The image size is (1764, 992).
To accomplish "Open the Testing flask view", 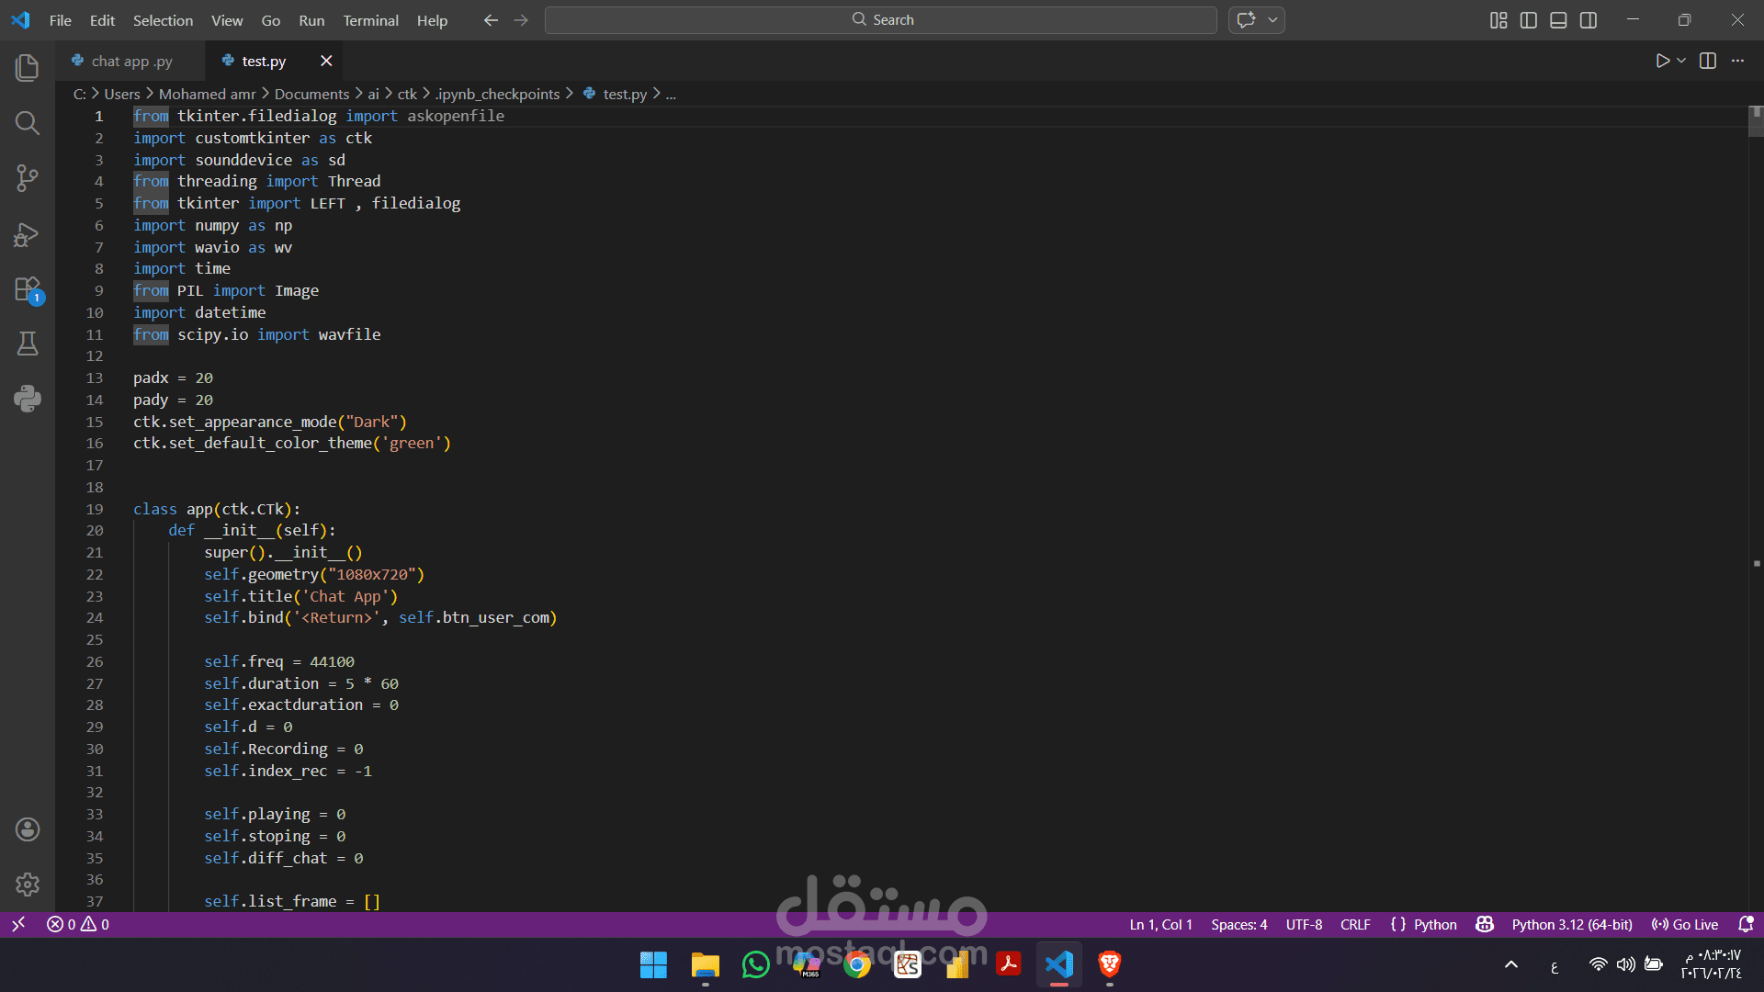I will pos(28,344).
